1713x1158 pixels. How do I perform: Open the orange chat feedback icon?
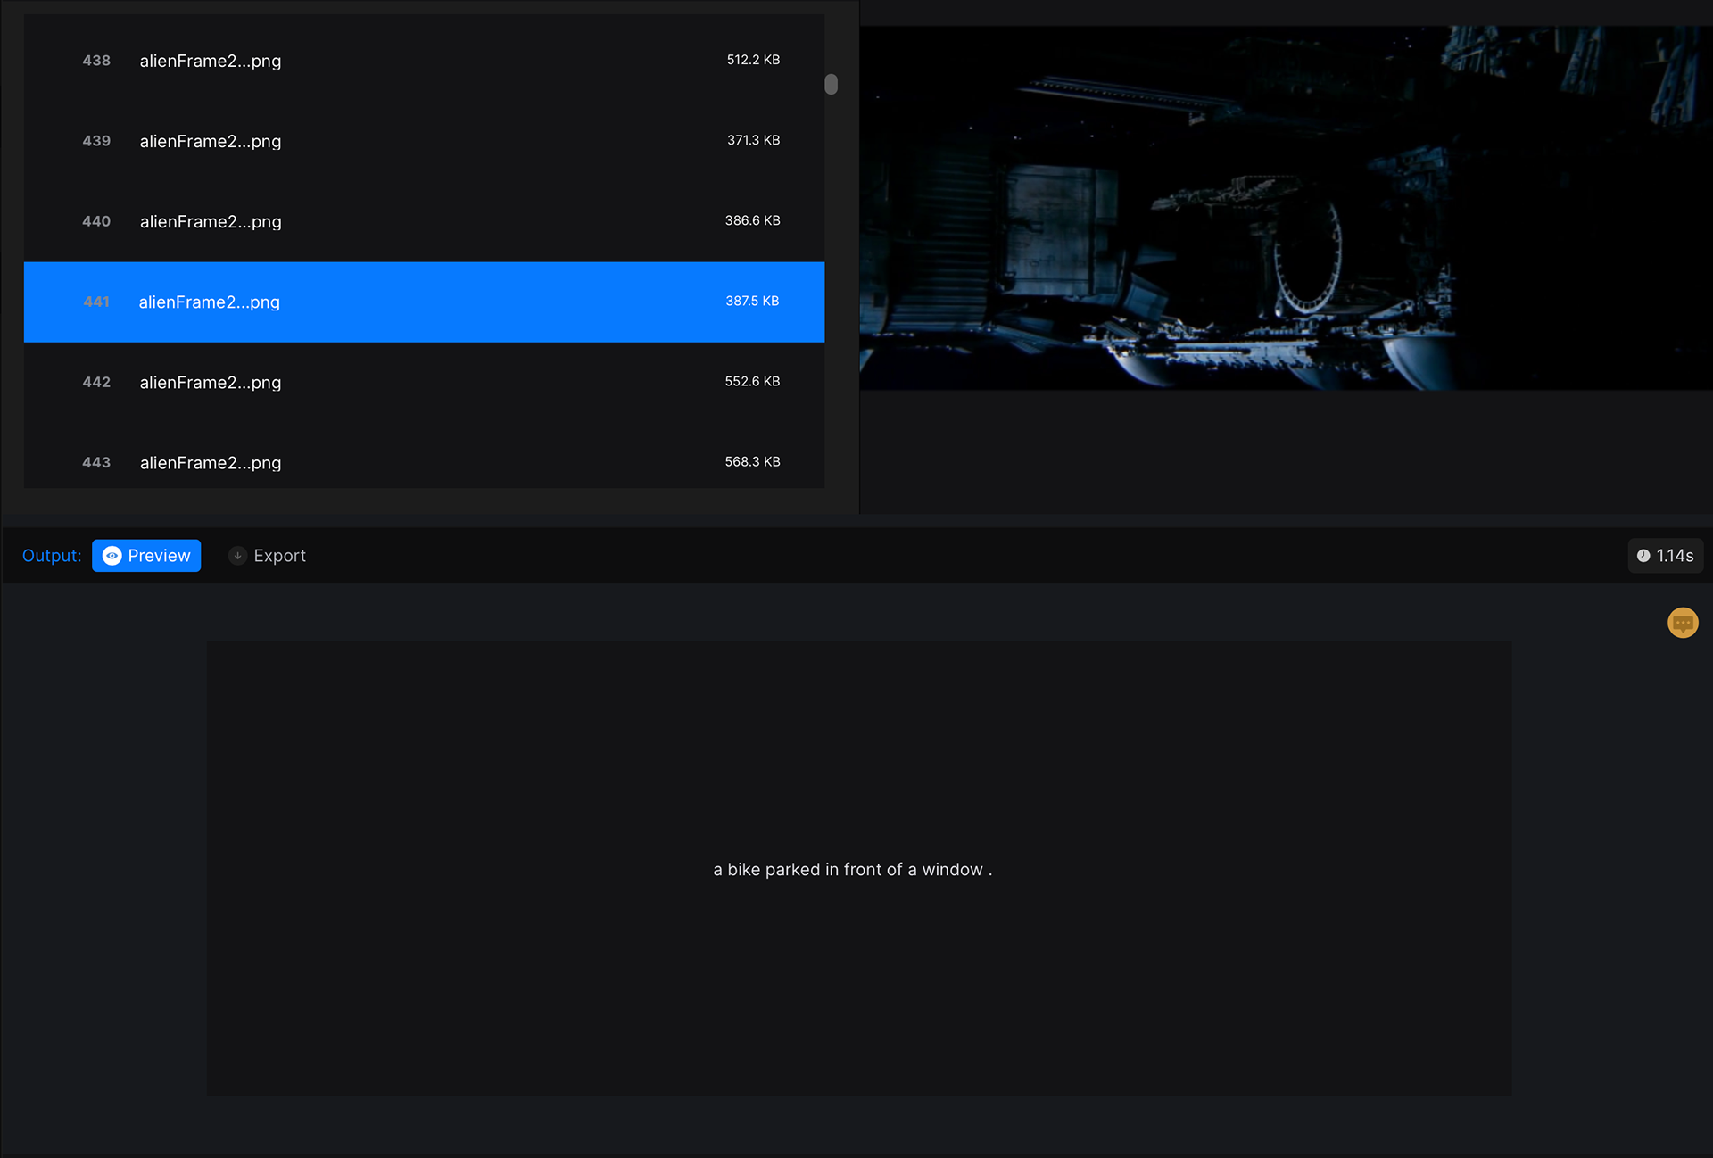pyautogui.click(x=1683, y=623)
